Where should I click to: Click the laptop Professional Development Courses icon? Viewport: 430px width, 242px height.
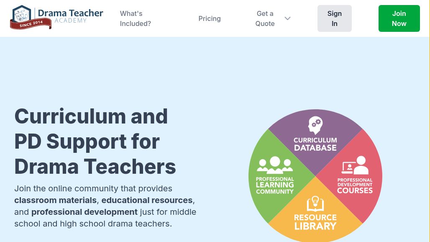click(x=355, y=165)
